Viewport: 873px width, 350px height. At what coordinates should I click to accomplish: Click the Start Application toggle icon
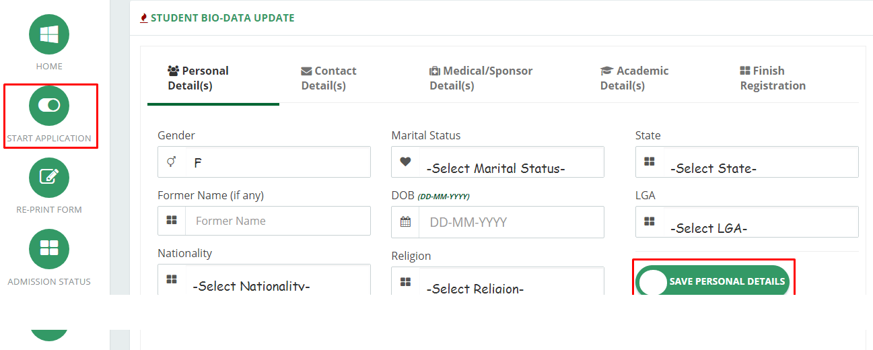click(x=49, y=106)
